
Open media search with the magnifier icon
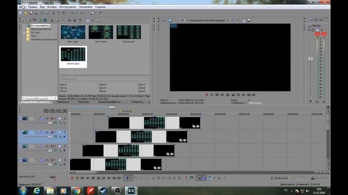tap(98, 21)
